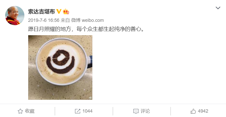Click the post text about 善心
Screen dimensions: 226x117
point(86,29)
